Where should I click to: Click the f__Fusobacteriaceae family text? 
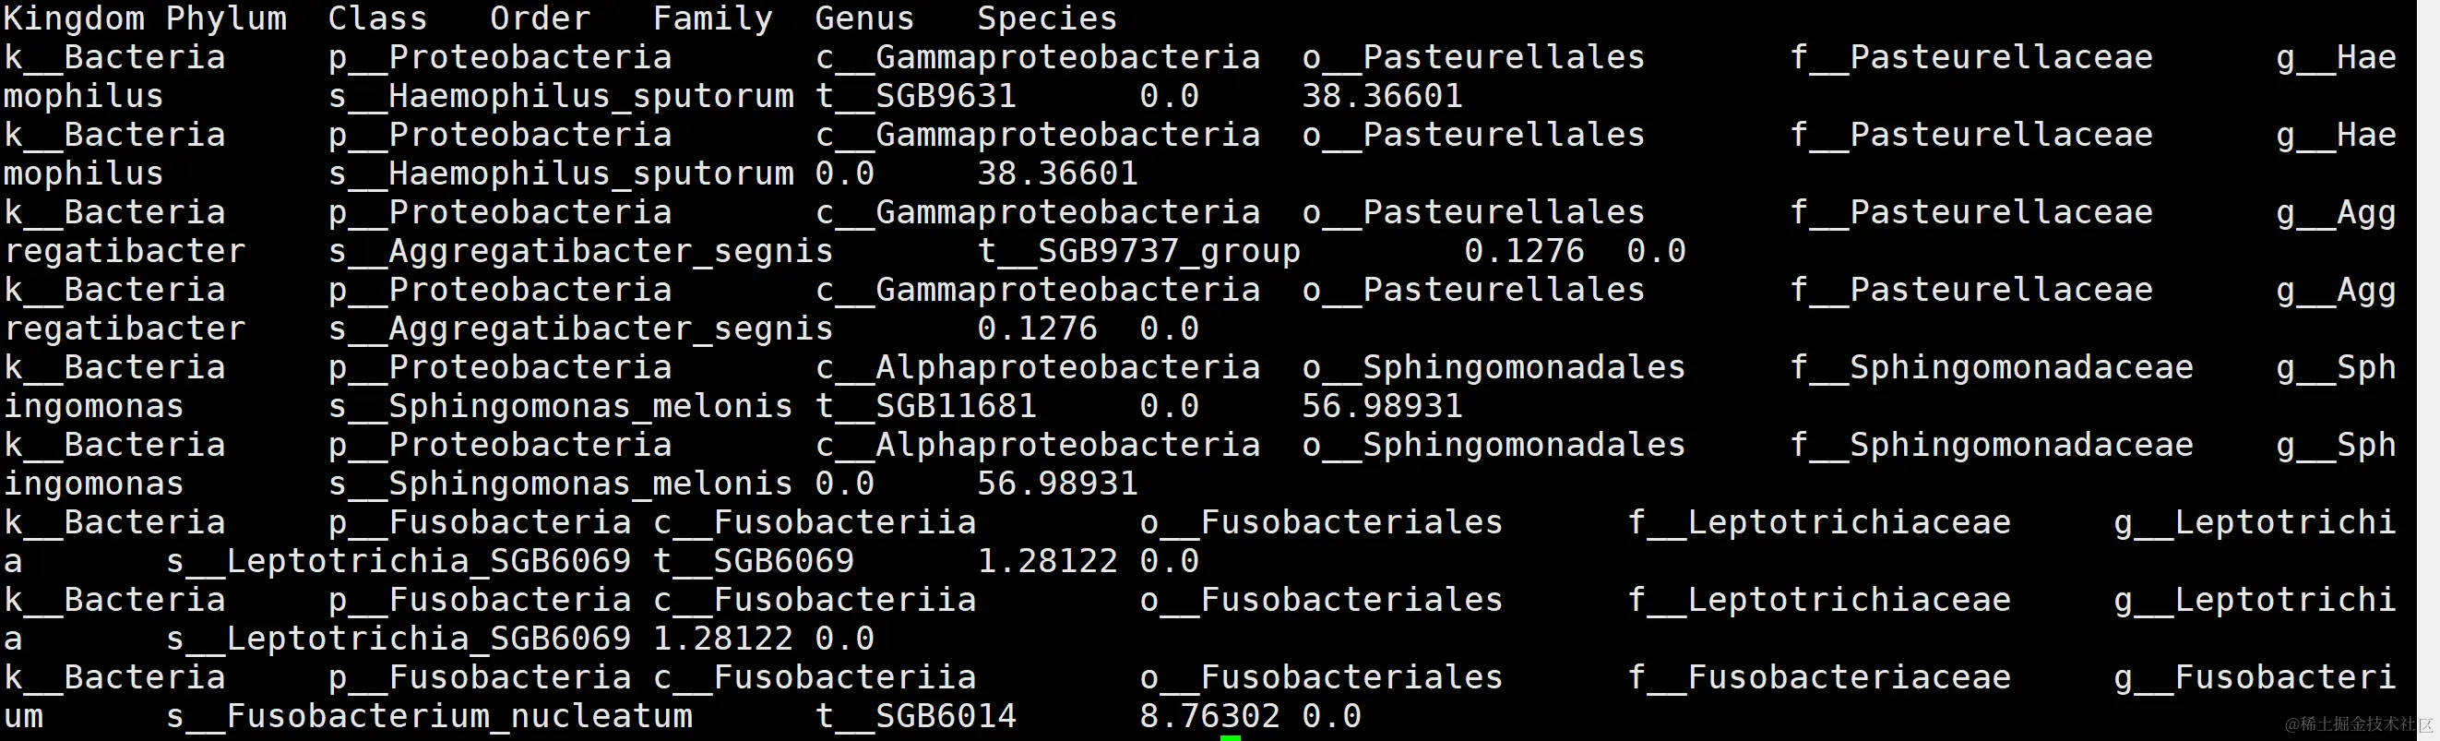[x=1818, y=677]
